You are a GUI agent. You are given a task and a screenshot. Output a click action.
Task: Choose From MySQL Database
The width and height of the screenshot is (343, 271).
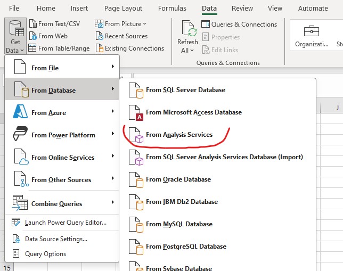point(218,224)
